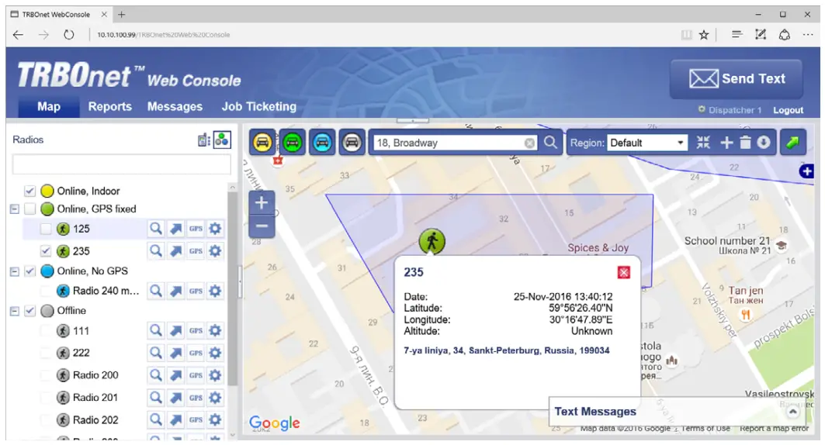
Task: Click radio 235 pedestrian map marker
Action: (x=432, y=241)
